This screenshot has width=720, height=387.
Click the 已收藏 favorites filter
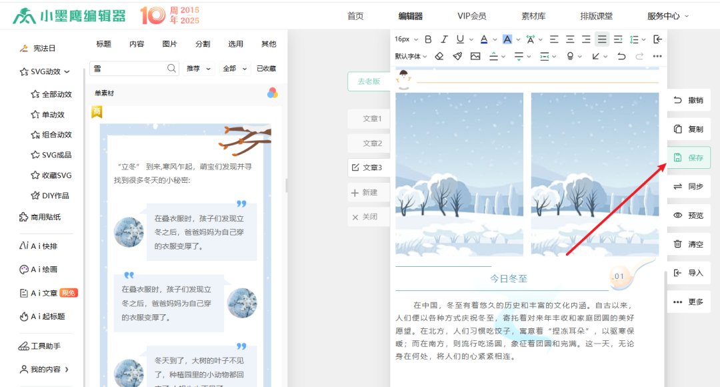point(265,68)
